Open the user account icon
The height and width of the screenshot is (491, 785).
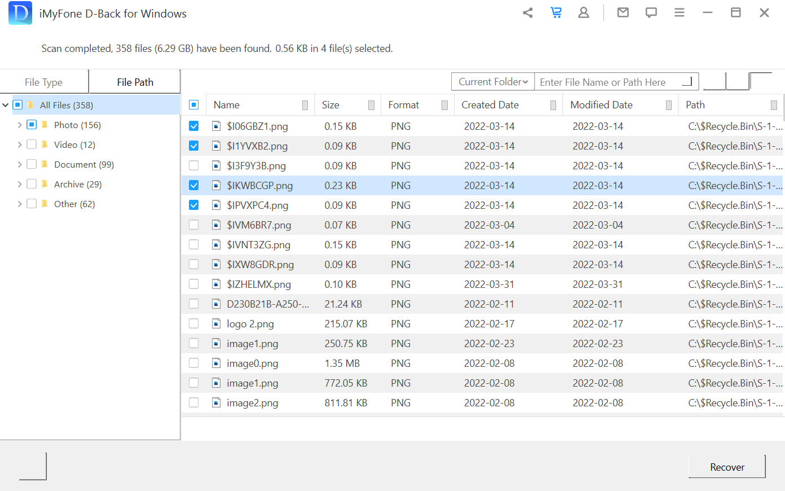pos(584,12)
